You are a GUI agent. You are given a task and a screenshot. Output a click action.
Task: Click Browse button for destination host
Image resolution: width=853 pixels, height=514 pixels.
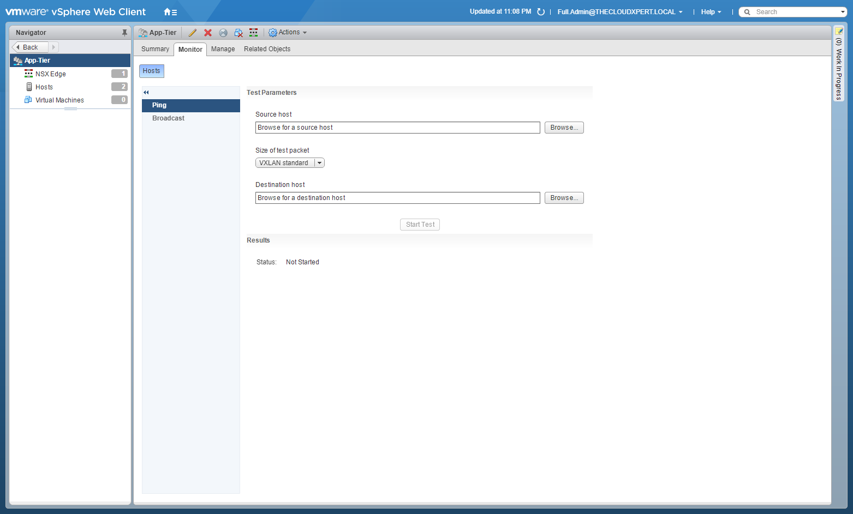point(564,198)
